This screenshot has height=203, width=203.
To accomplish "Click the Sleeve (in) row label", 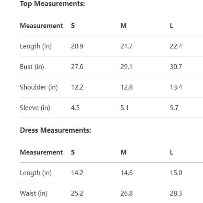I will pyautogui.click(x=35, y=108).
